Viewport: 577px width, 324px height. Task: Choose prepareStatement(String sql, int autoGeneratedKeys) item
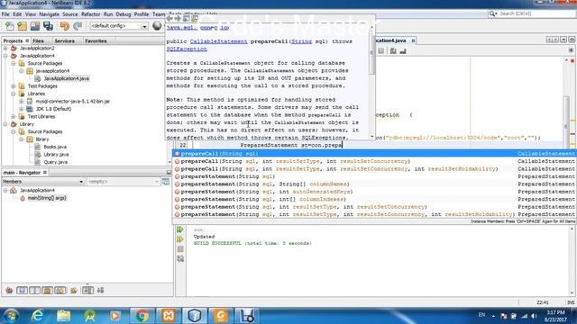pyautogui.click(x=373, y=192)
